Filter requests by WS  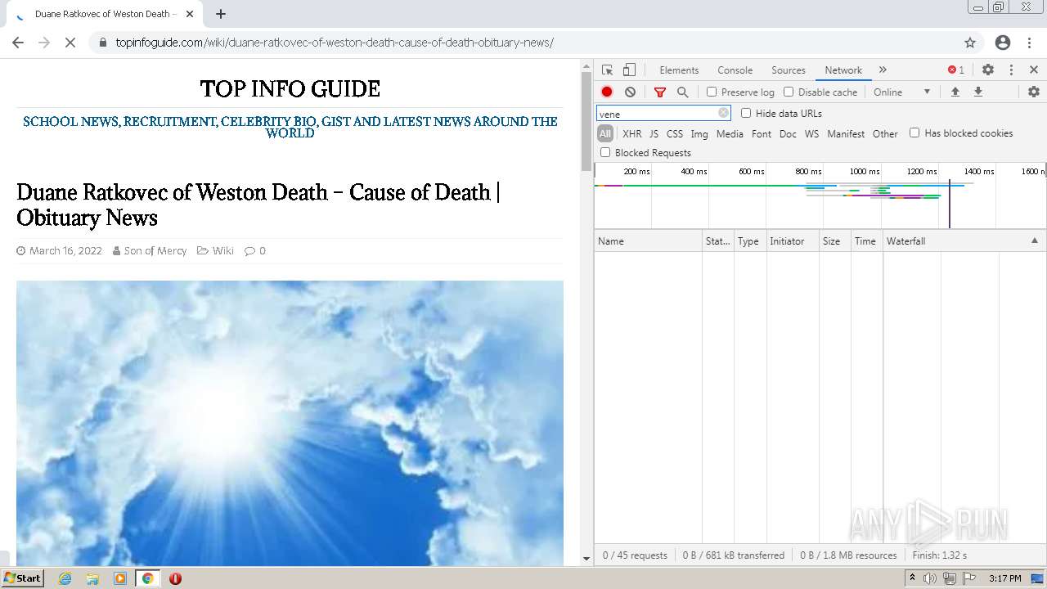[x=811, y=133]
